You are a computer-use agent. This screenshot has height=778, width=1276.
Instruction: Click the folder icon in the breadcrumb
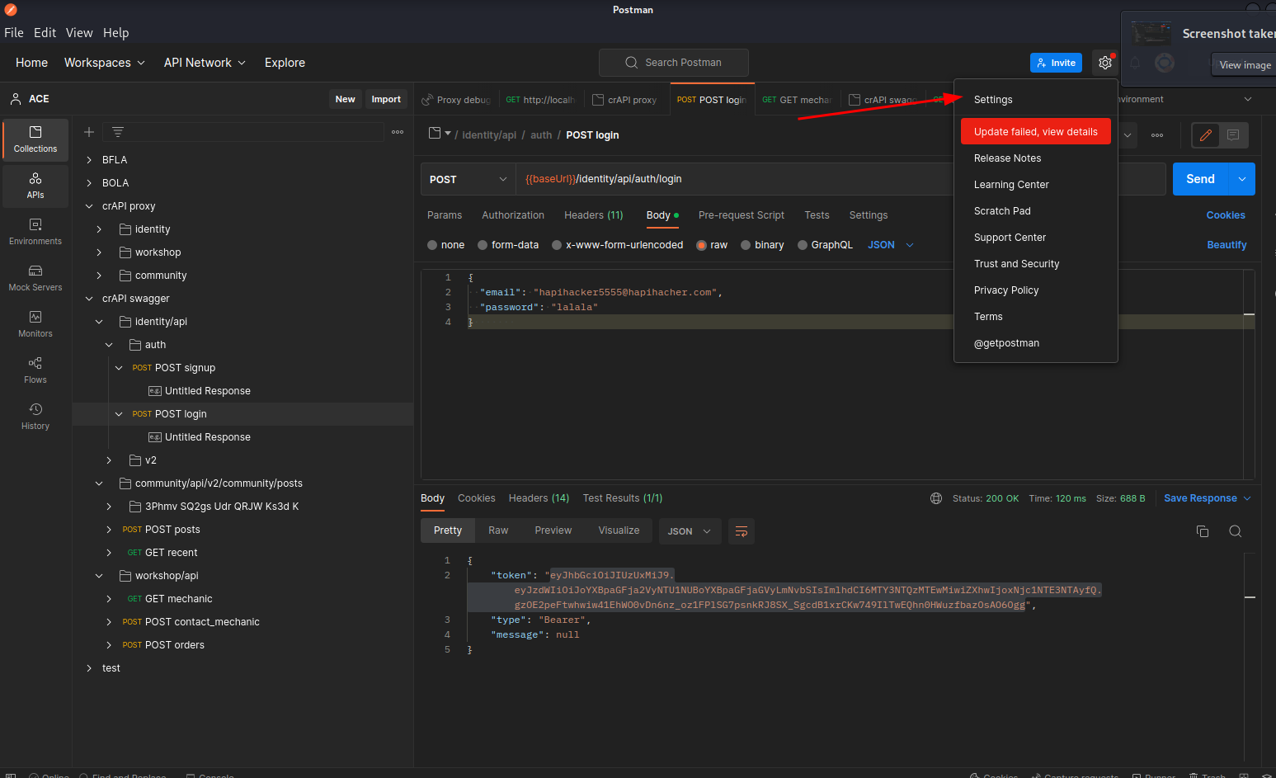click(435, 134)
